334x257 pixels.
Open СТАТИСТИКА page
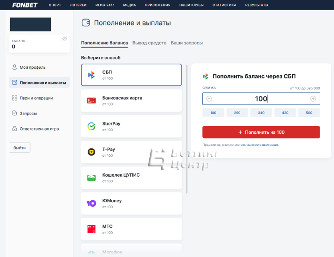pos(225,5)
